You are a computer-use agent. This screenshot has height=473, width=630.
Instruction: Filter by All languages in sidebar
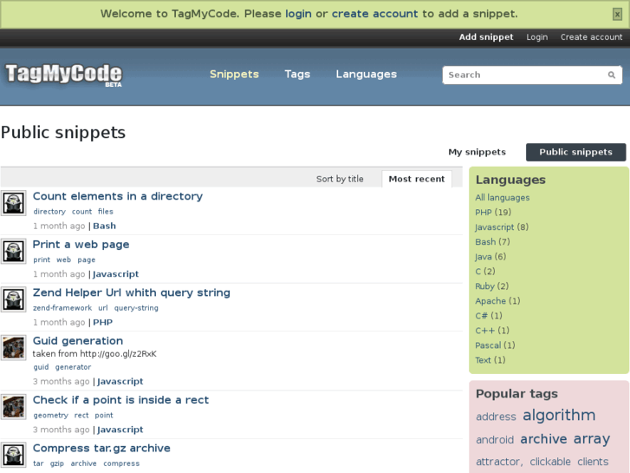(503, 198)
